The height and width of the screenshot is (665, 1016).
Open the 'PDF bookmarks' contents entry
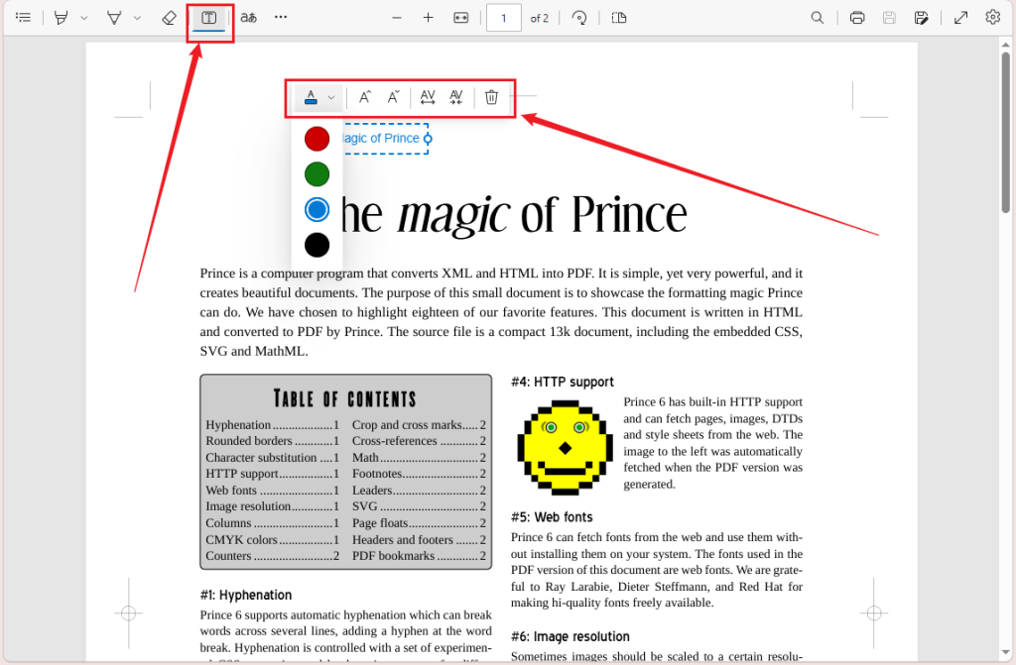click(x=420, y=556)
